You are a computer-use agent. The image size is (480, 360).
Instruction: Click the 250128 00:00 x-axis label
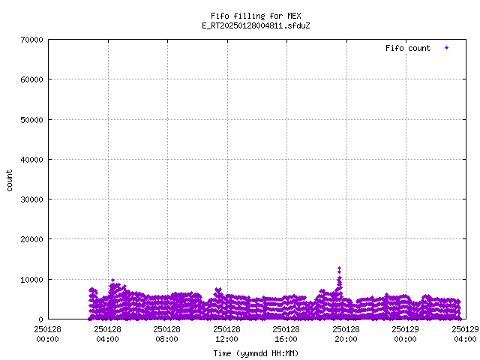[48, 334]
